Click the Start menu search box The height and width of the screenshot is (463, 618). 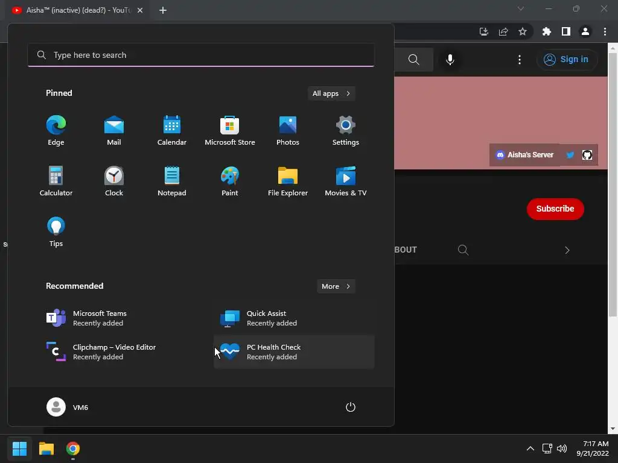(201, 55)
